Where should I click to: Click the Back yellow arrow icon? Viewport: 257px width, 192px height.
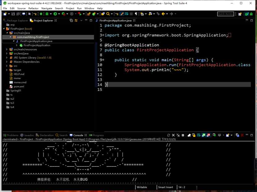pyautogui.click(x=163, y=14)
